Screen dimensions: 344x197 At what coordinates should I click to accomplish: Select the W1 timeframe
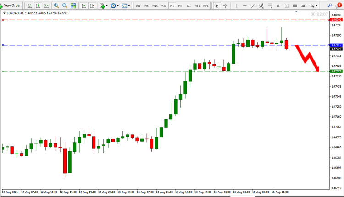(197, 6)
